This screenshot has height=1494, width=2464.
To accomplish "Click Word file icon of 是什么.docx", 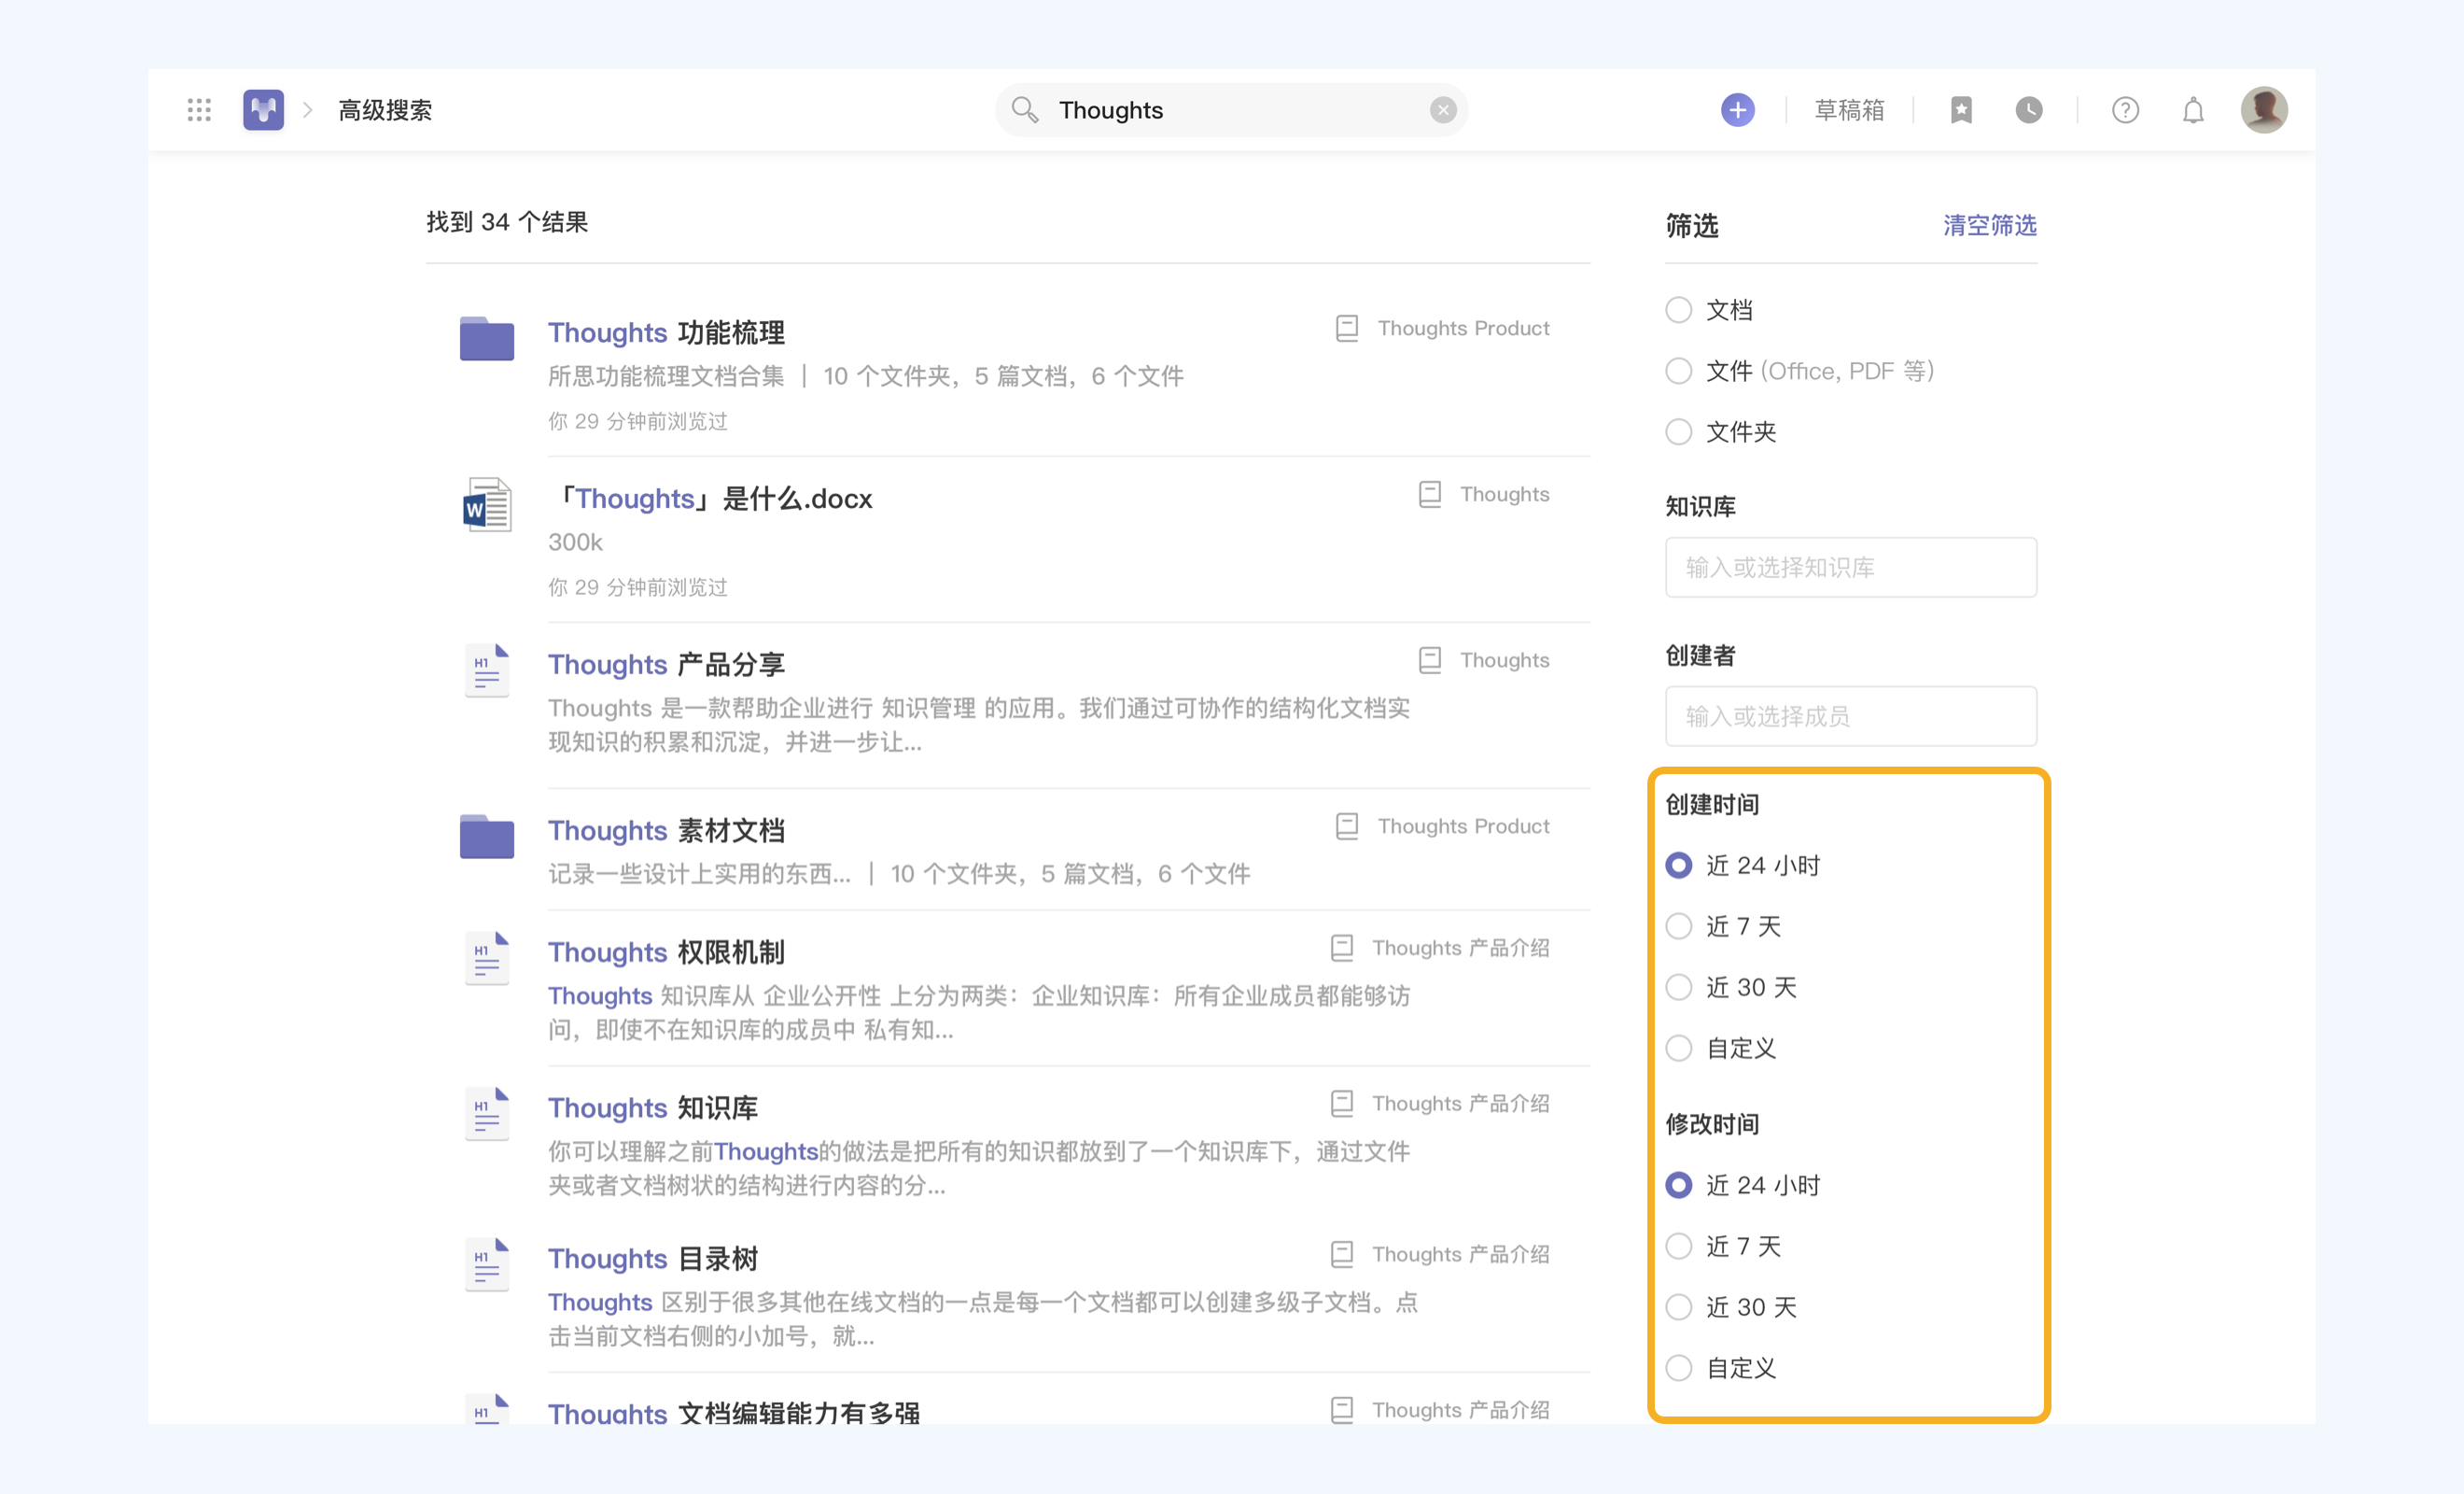I will 487,504.
